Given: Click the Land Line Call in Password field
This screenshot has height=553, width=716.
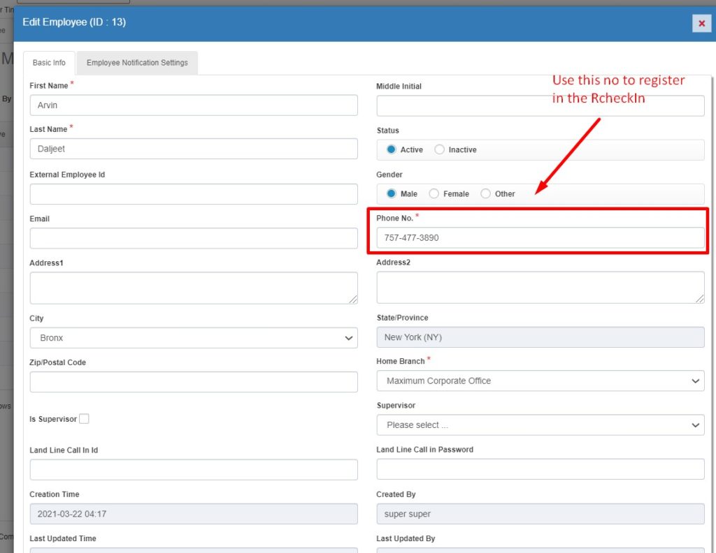Looking at the screenshot, I should coord(540,469).
